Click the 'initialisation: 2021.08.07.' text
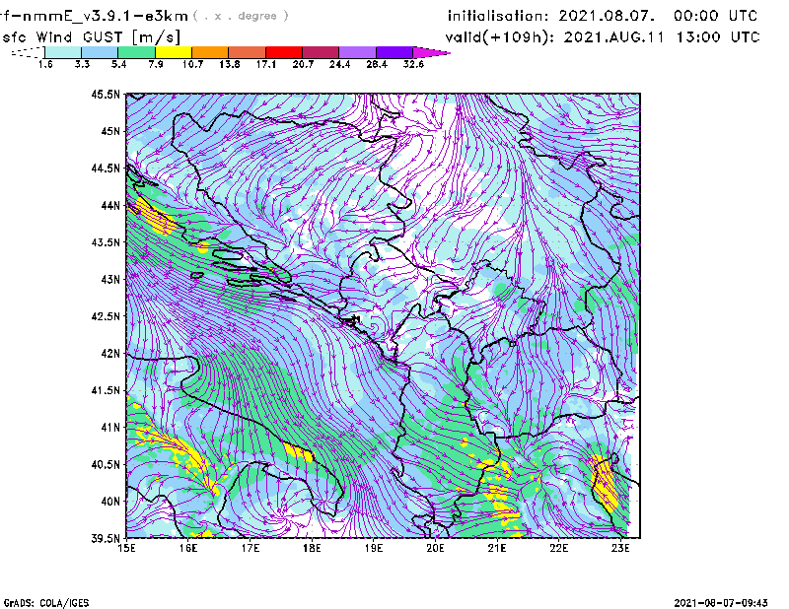 (x=551, y=16)
